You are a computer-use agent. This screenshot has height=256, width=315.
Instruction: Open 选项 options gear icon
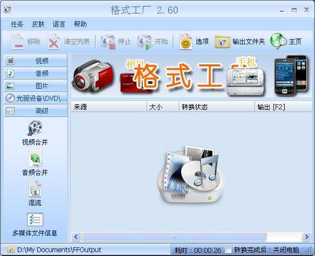[186, 42]
